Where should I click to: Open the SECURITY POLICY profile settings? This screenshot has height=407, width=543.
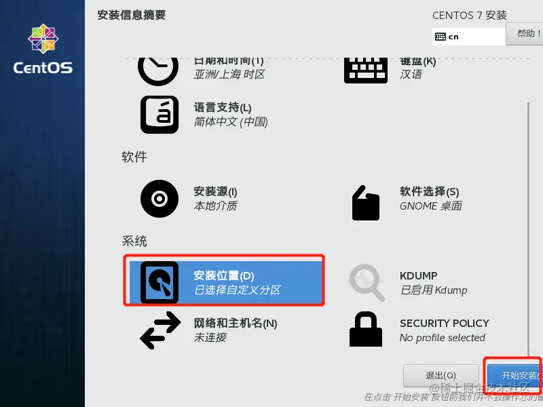(x=445, y=330)
